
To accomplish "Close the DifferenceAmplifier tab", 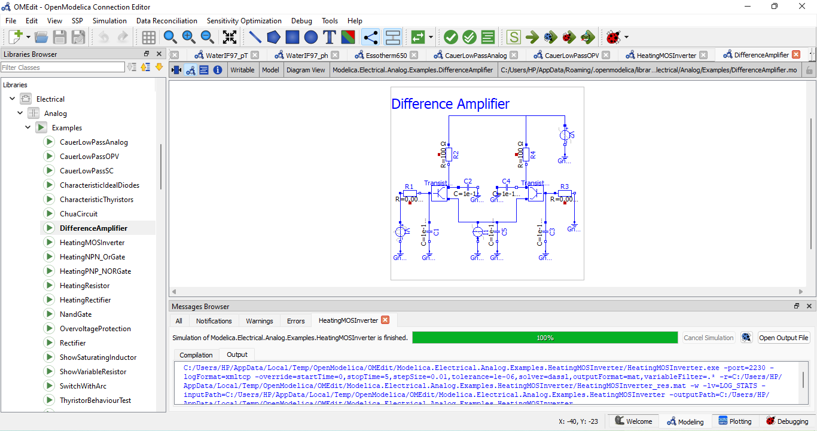I will 795,54.
